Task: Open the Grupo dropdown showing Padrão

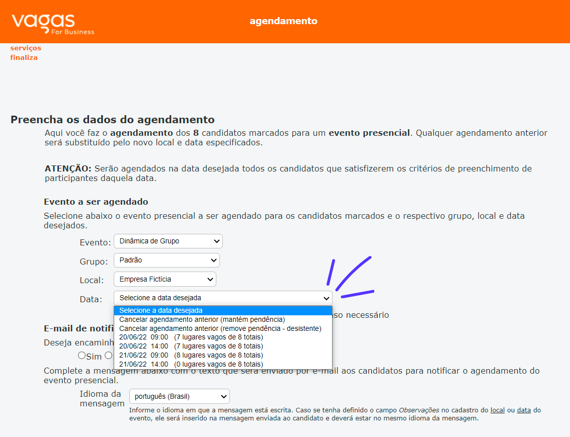Action: pyautogui.click(x=167, y=260)
